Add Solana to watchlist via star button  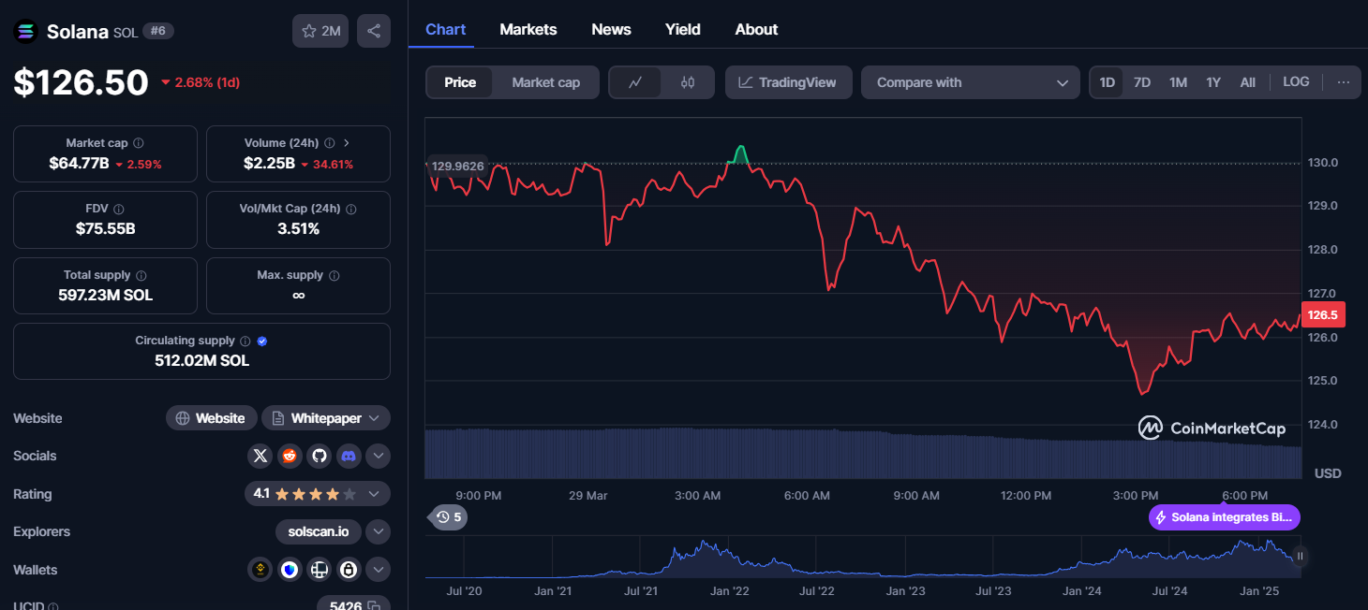coord(320,31)
